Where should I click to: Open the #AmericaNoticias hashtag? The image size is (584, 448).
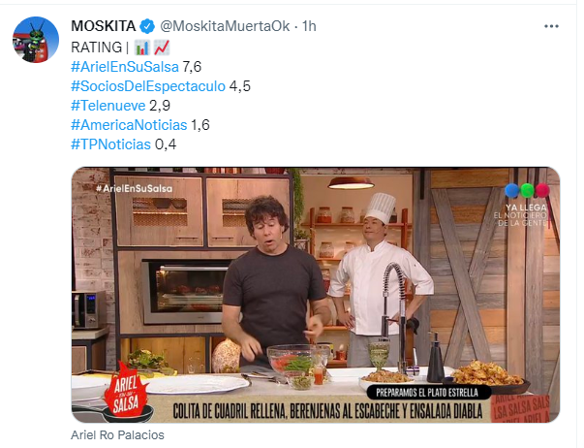[x=129, y=125]
